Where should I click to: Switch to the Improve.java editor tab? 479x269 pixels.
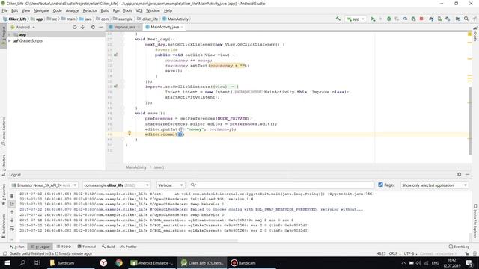[124, 27]
